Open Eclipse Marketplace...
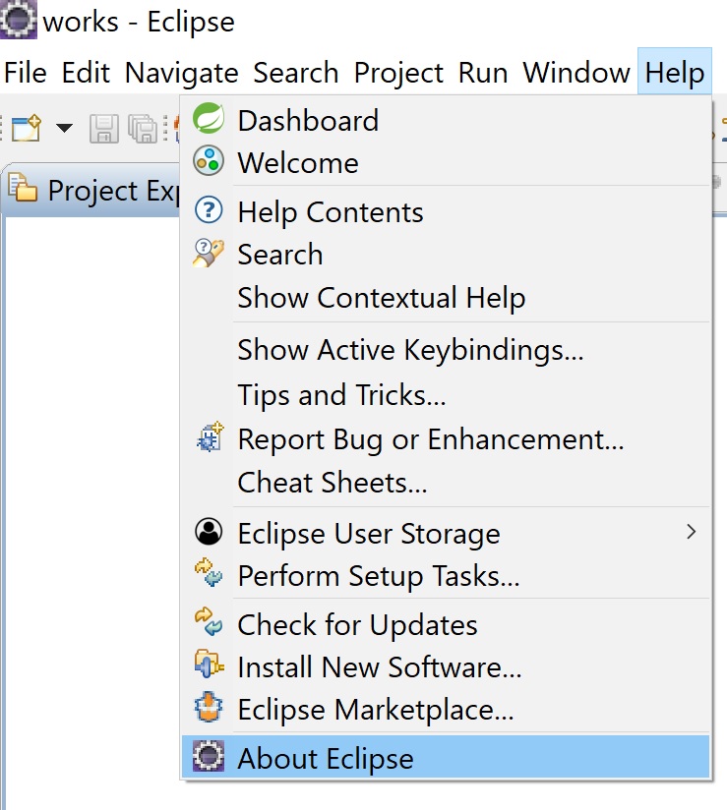Screen dimensions: 727x810 [446, 710]
